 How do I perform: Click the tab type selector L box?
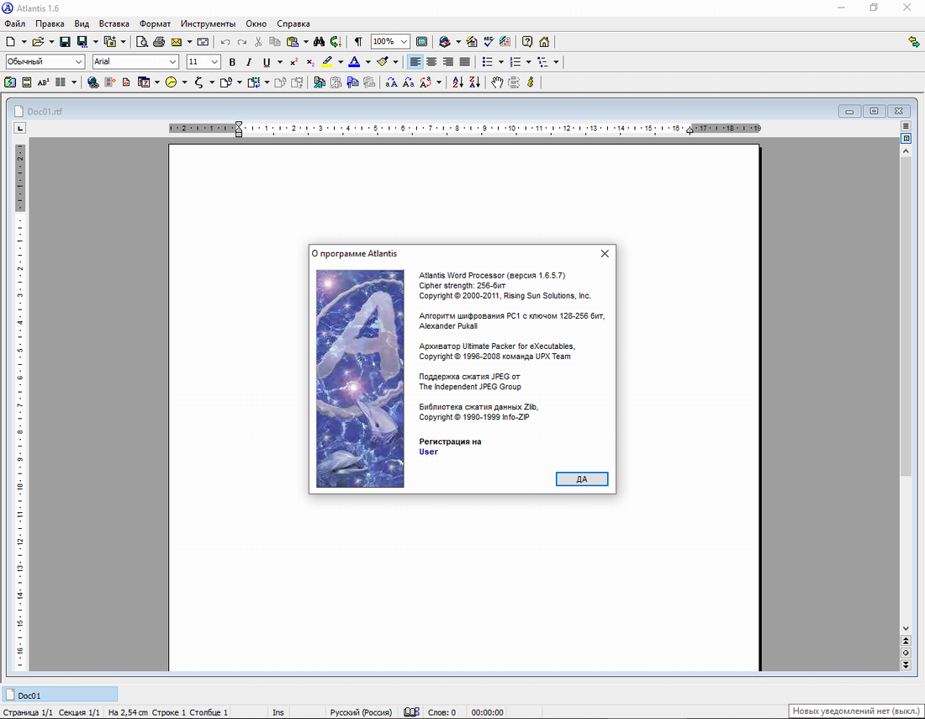click(20, 128)
